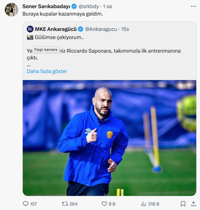Click the MKE Ankaragücü display name
Image resolution: width=200 pixels, height=210 pixels.
point(55,29)
